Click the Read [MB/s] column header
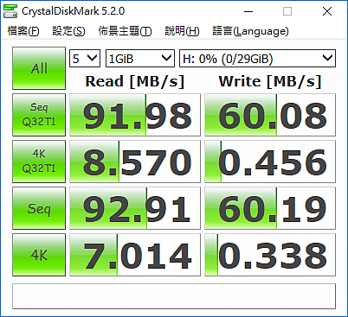The image size is (348, 317). click(x=135, y=81)
